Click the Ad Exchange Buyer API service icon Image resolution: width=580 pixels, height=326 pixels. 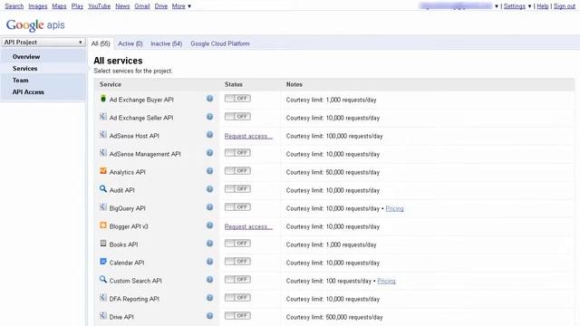tap(103, 99)
